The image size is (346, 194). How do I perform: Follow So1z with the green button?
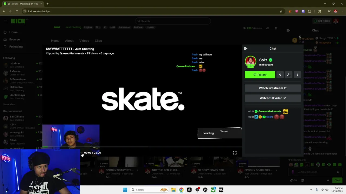tap(260, 75)
